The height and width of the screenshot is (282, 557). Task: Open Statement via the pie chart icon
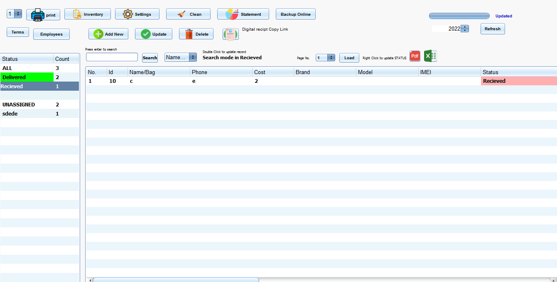232,14
